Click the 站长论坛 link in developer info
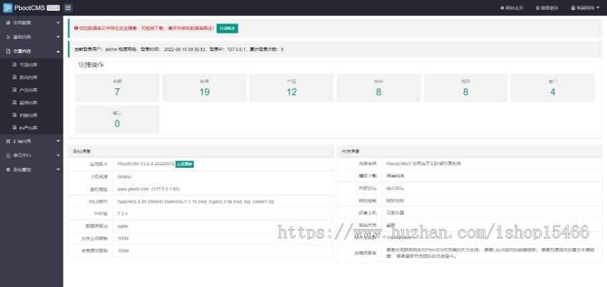 pos(395,189)
